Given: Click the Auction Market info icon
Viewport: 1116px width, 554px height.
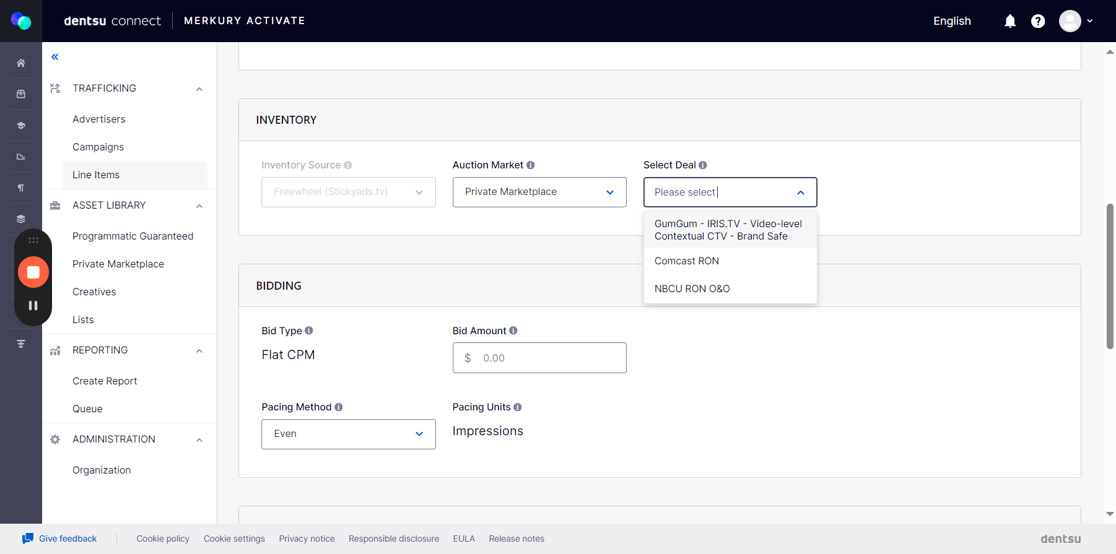Looking at the screenshot, I should [531, 165].
